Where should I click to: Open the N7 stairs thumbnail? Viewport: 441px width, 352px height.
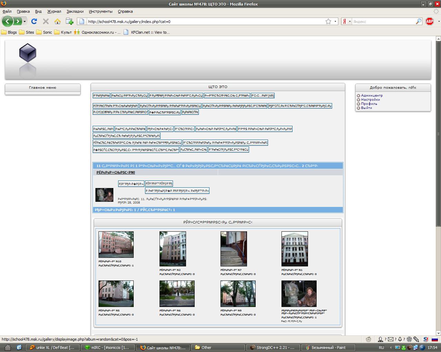coord(234,249)
